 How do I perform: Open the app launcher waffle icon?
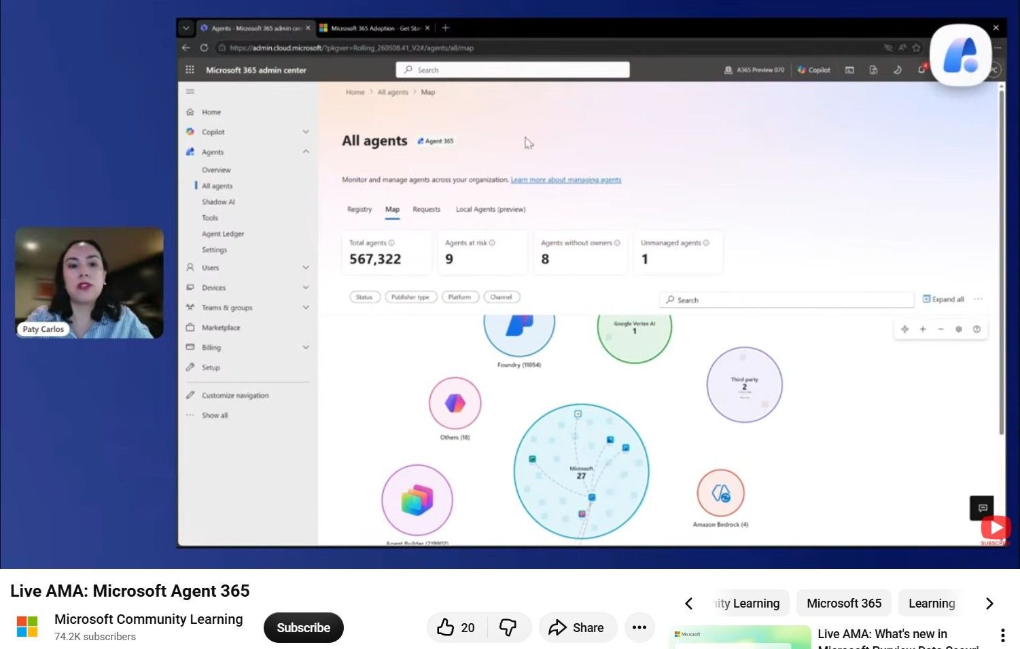point(190,70)
